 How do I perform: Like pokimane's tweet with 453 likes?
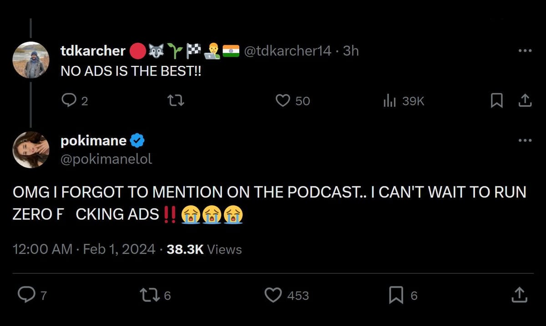pyautogui.click(x=273, y=295)
